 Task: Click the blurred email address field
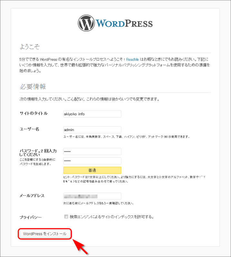click(92, 196)
